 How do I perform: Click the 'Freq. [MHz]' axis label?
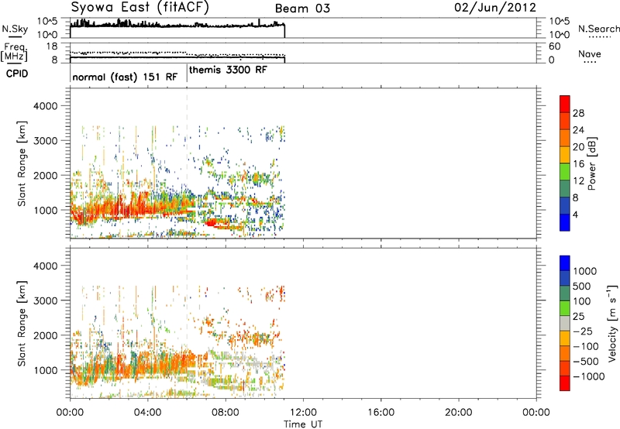coord(15,53)
